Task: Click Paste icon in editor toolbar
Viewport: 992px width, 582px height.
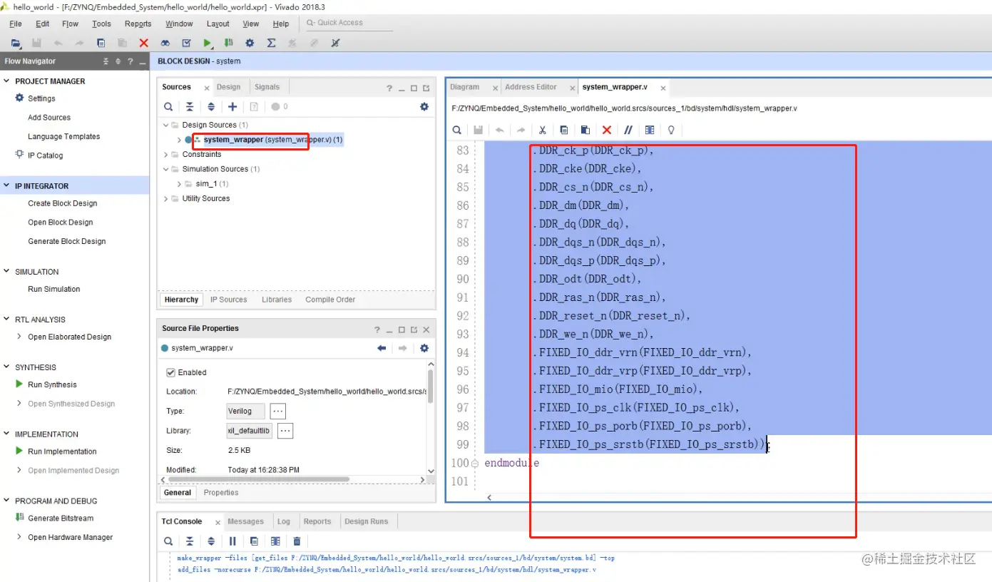Action: coord(585,130)
